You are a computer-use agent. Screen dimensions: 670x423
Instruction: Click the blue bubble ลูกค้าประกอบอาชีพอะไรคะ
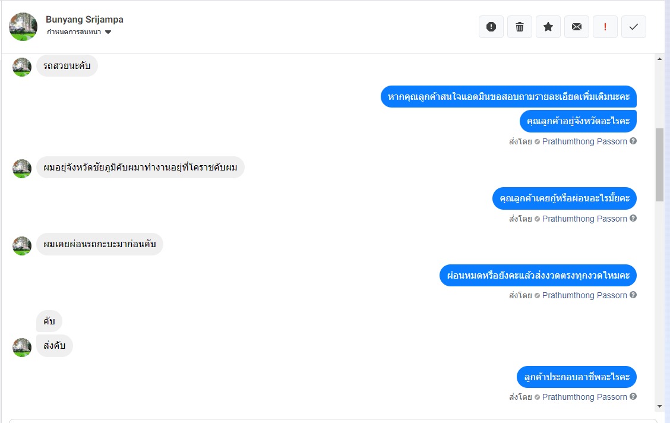577,377
